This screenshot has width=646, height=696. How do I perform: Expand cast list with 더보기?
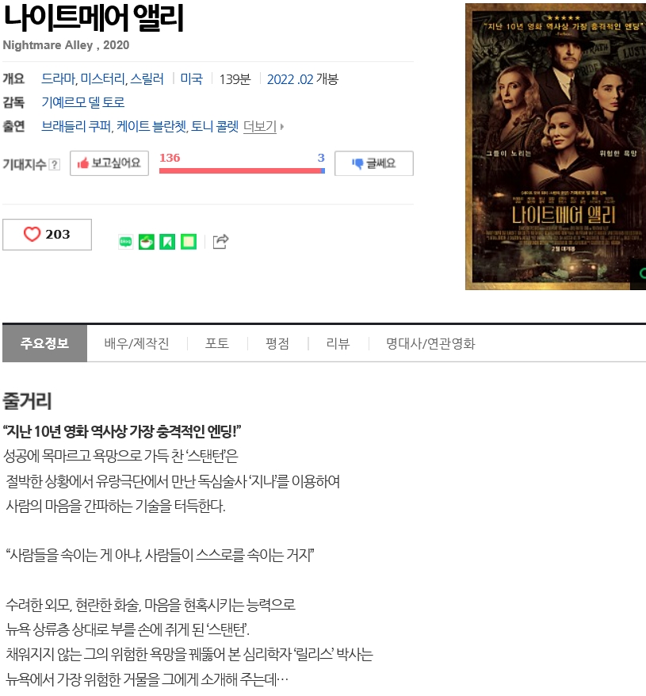tap(260, 127)
